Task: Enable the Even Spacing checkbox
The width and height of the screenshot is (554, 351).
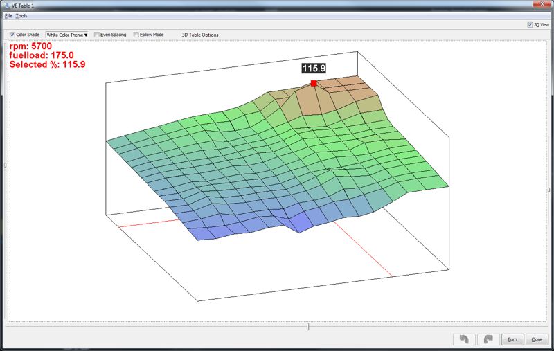Action: click(x=97, y=34)
